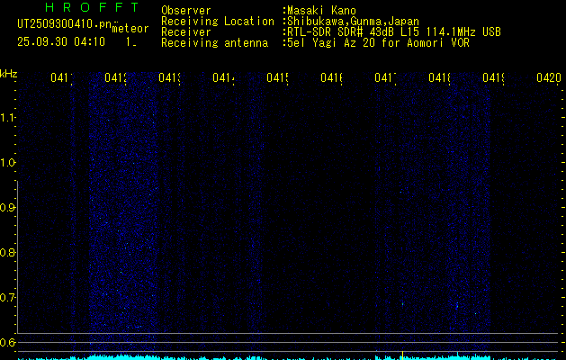This screenshot has height=360, width=566.
Task: Click the HROFFT title text
Action: tap(92, 7)
